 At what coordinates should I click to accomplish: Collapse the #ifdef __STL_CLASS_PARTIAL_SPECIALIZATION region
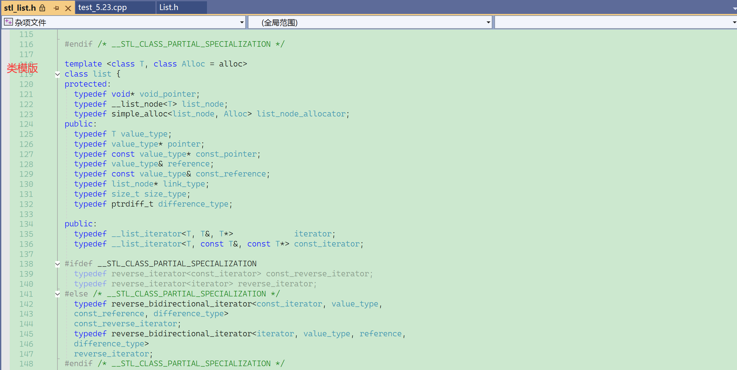[x=57, y=264]
